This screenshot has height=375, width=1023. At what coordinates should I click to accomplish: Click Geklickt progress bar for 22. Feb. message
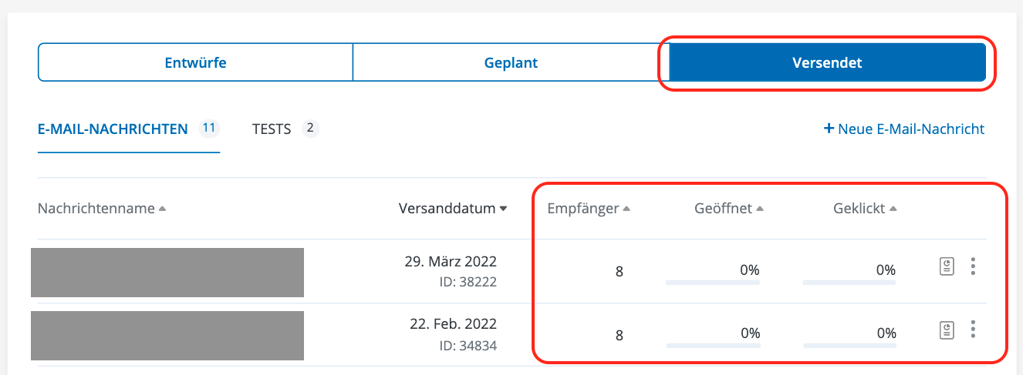(x=849, y=346)
